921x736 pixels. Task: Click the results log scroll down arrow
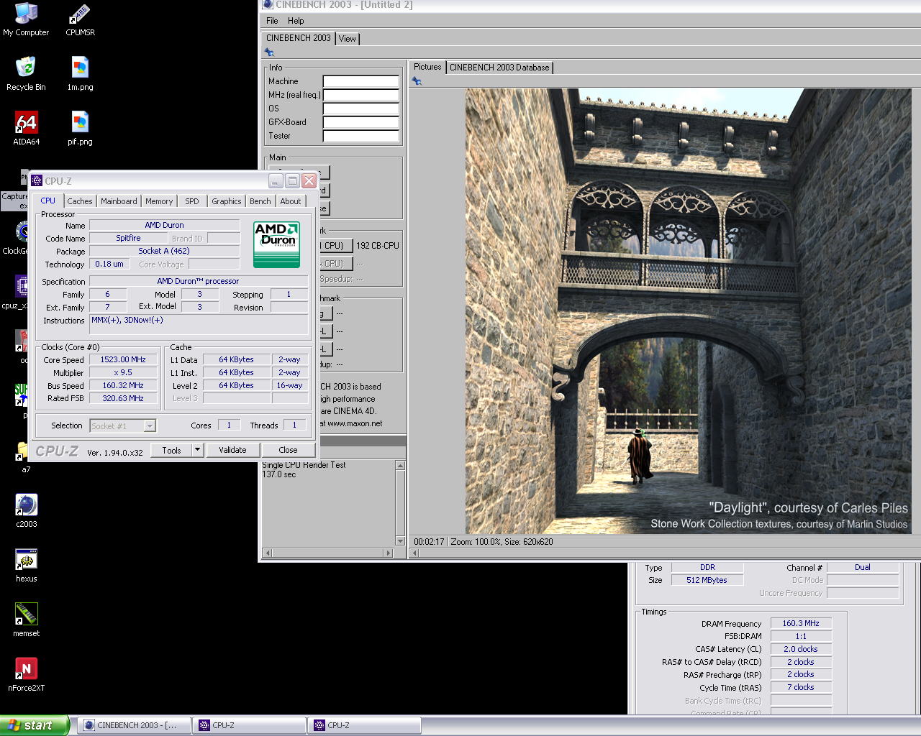click(x=400, y=541)
